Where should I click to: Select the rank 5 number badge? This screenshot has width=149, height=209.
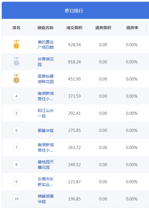click(17, 113)
